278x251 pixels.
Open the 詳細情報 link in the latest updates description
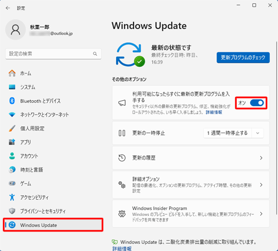[x=214, y=112]
